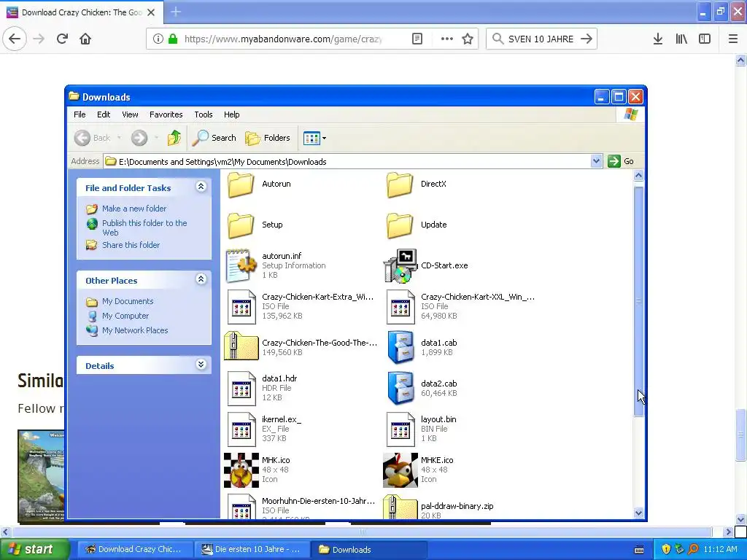The width and height of the screenshot is (747, 560).
Task: Select the layout.bin file icon
Action: [x=400, y=429]
